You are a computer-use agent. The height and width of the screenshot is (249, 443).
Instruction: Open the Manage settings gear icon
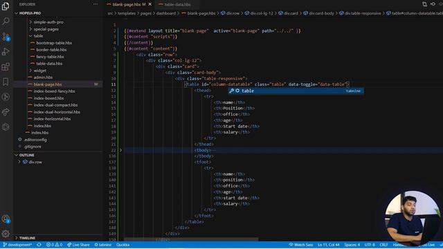[x=6, y=234]
